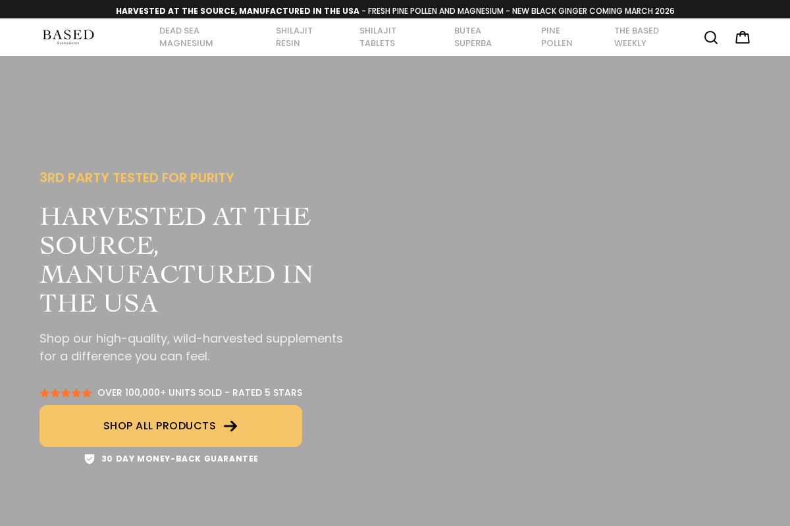This screenshot has height=526, width=790.
Task: Click the first star in the rating row
Action: 43,392
